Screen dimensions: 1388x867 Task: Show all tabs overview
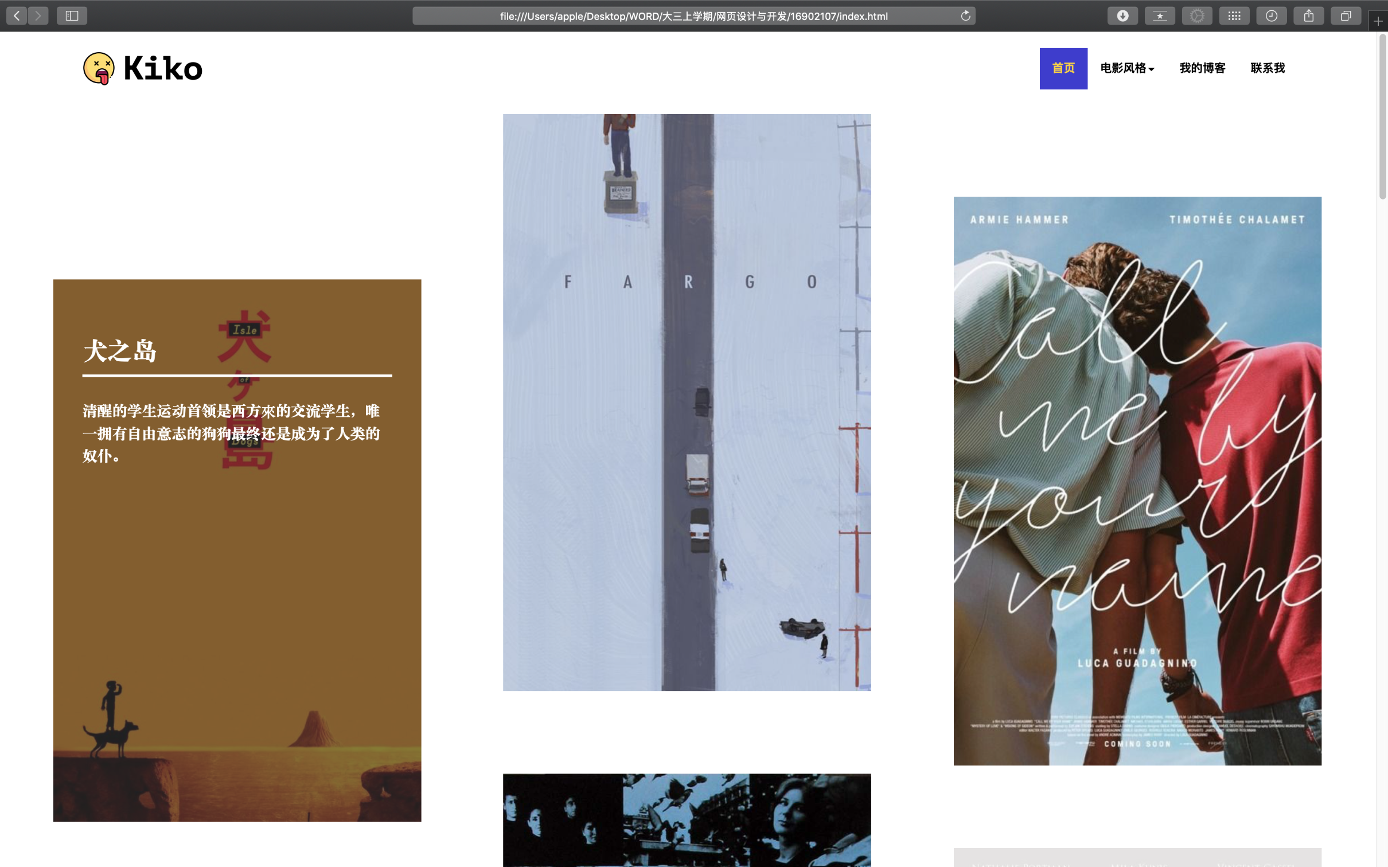[1346, 15]
